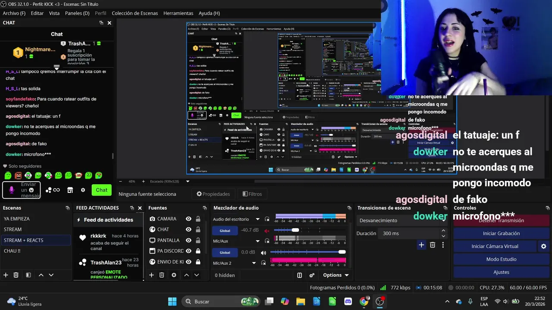The height and width of the screenshot is (310, 552).
Task: Move source up in Fuentes panel
Action: (186, 275)
